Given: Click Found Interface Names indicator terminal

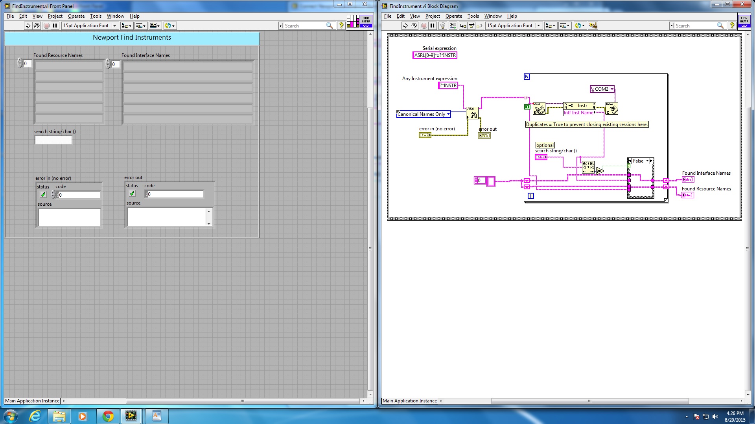Looking at the screenshot, I should [688, 179].
